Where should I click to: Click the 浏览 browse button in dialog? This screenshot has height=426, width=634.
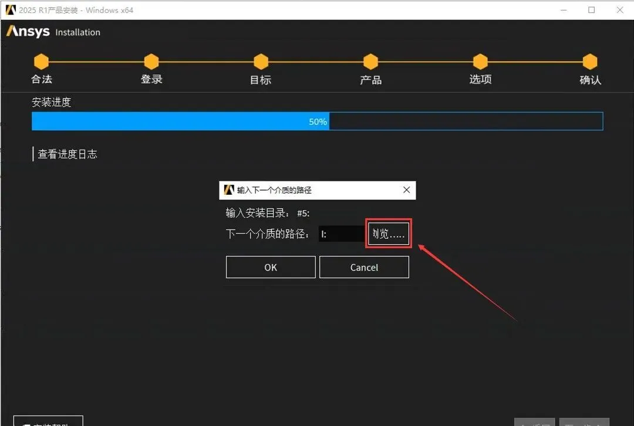coord(388,234)
